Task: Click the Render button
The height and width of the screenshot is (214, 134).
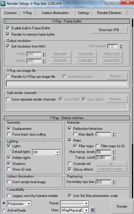Action: pyautogui.click(x=122, y=206)
